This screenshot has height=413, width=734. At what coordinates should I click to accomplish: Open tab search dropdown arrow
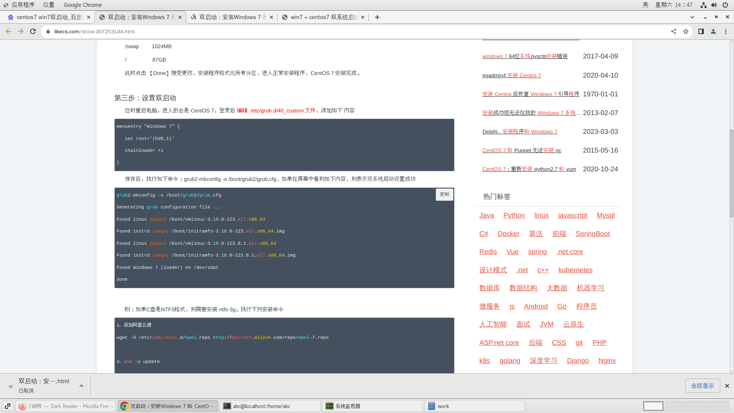tap(692, 17)
